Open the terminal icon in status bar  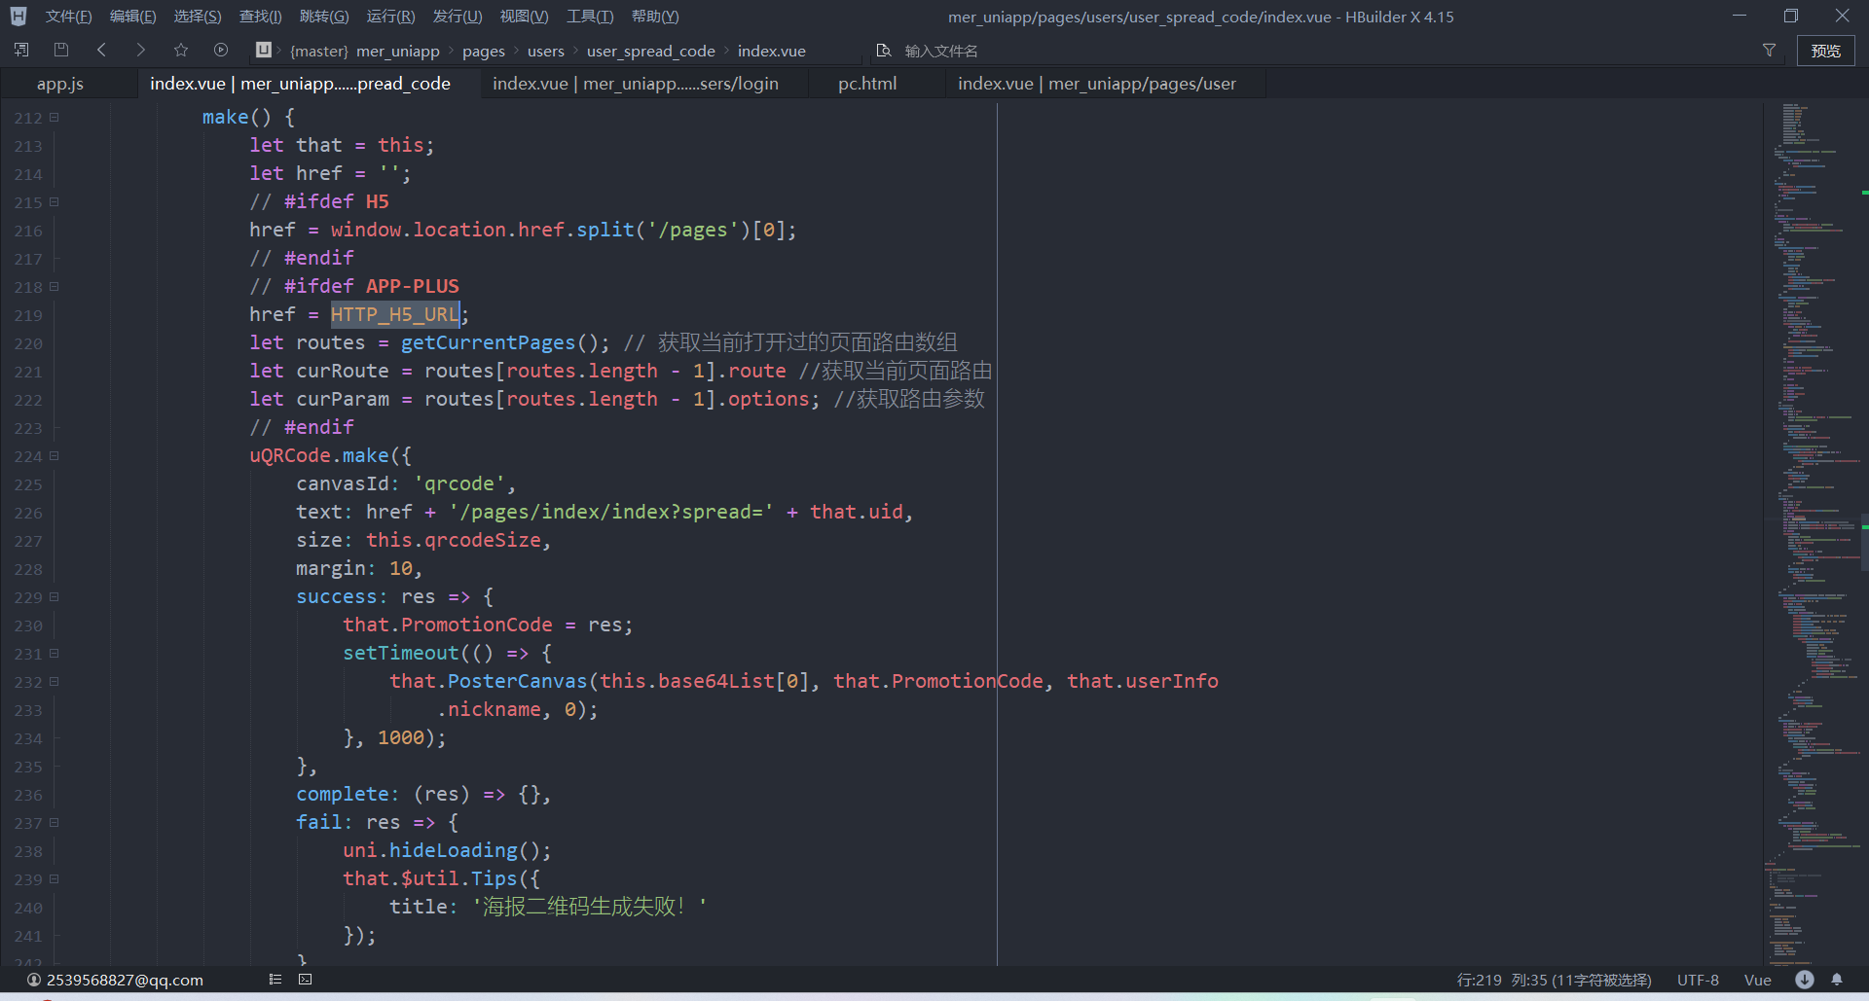pyautogui.click(x=305, y=980)
